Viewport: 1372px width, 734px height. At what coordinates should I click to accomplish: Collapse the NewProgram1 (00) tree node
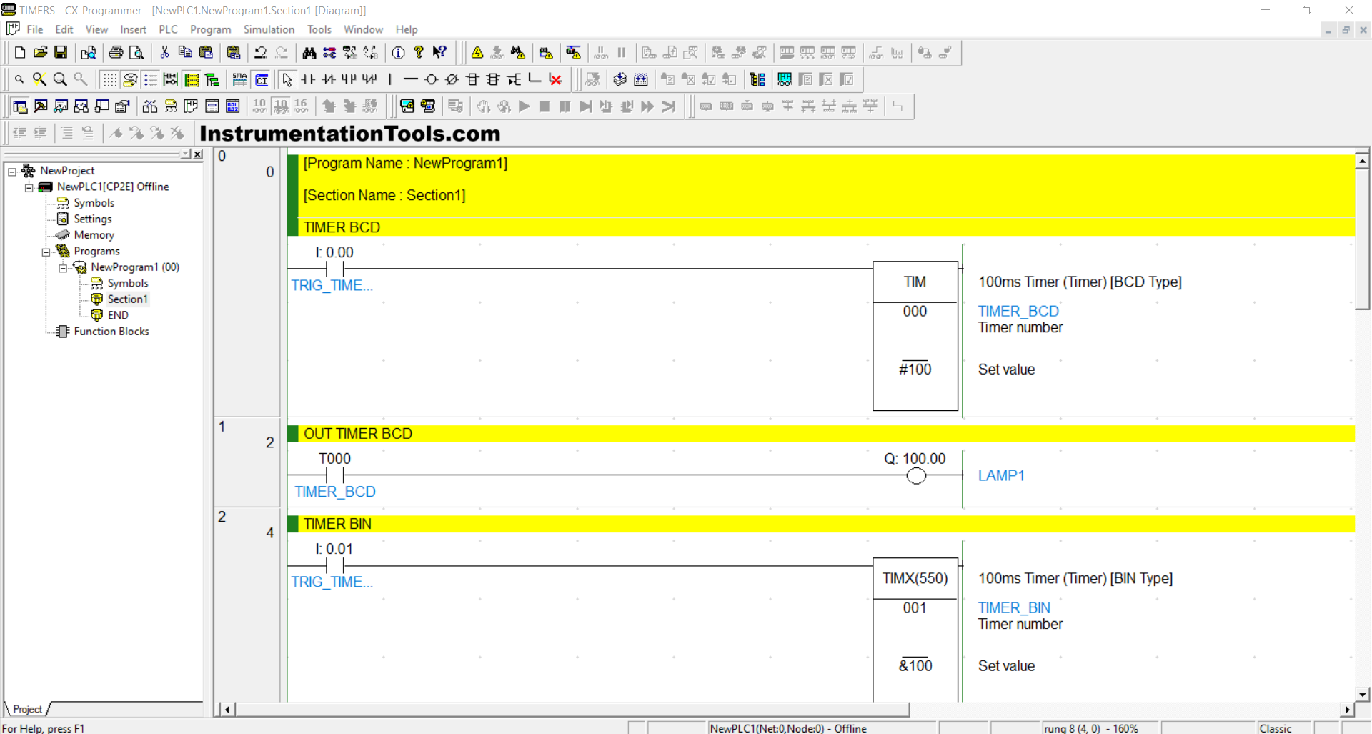(63, 267)
